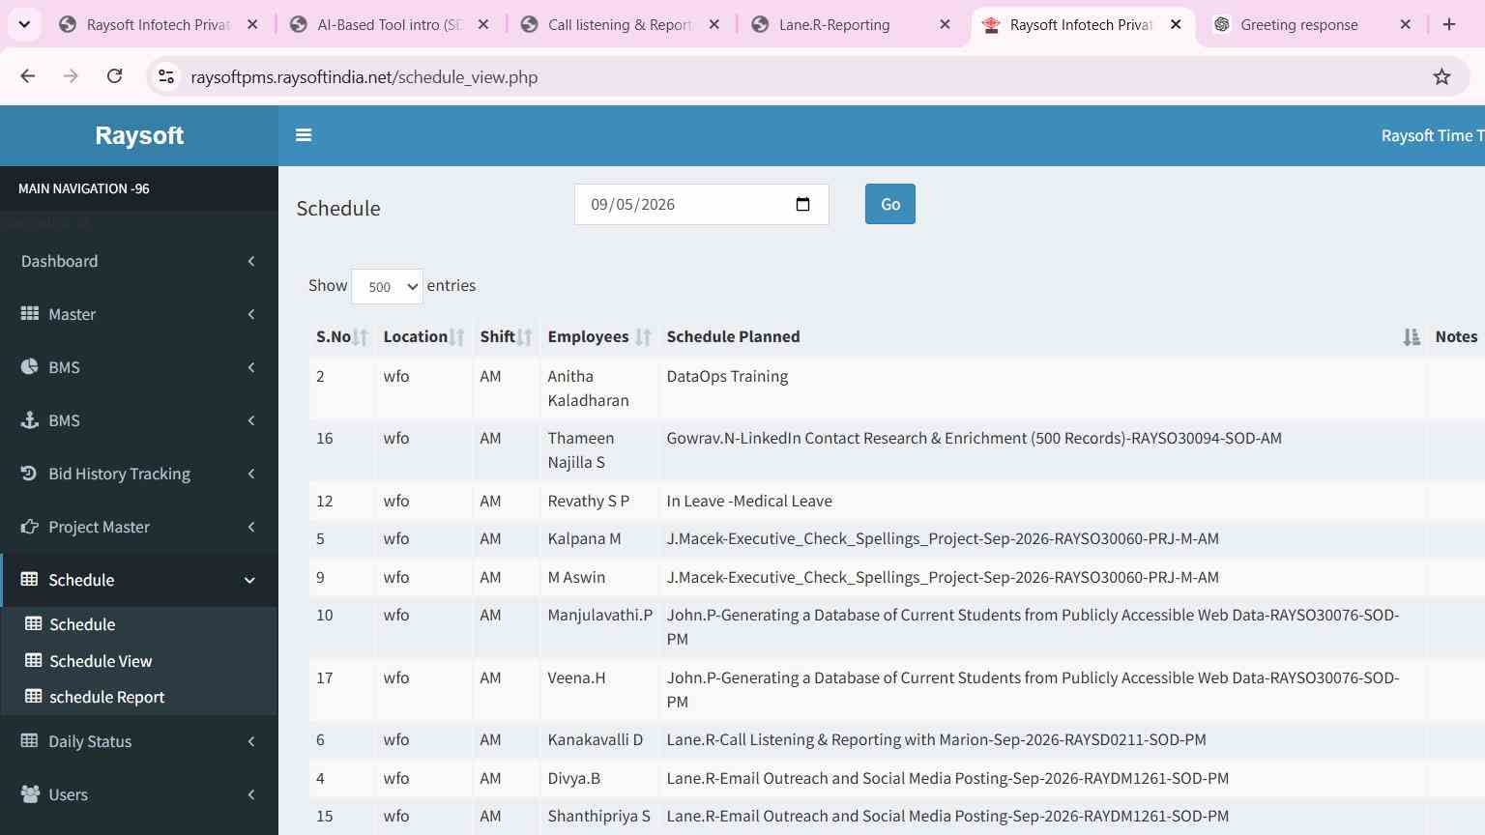This screenshot has height=835, width=1485.
Task: Sort table by S.No column
Action: 342,336
